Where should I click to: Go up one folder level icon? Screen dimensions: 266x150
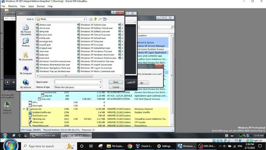coord(95,19)
